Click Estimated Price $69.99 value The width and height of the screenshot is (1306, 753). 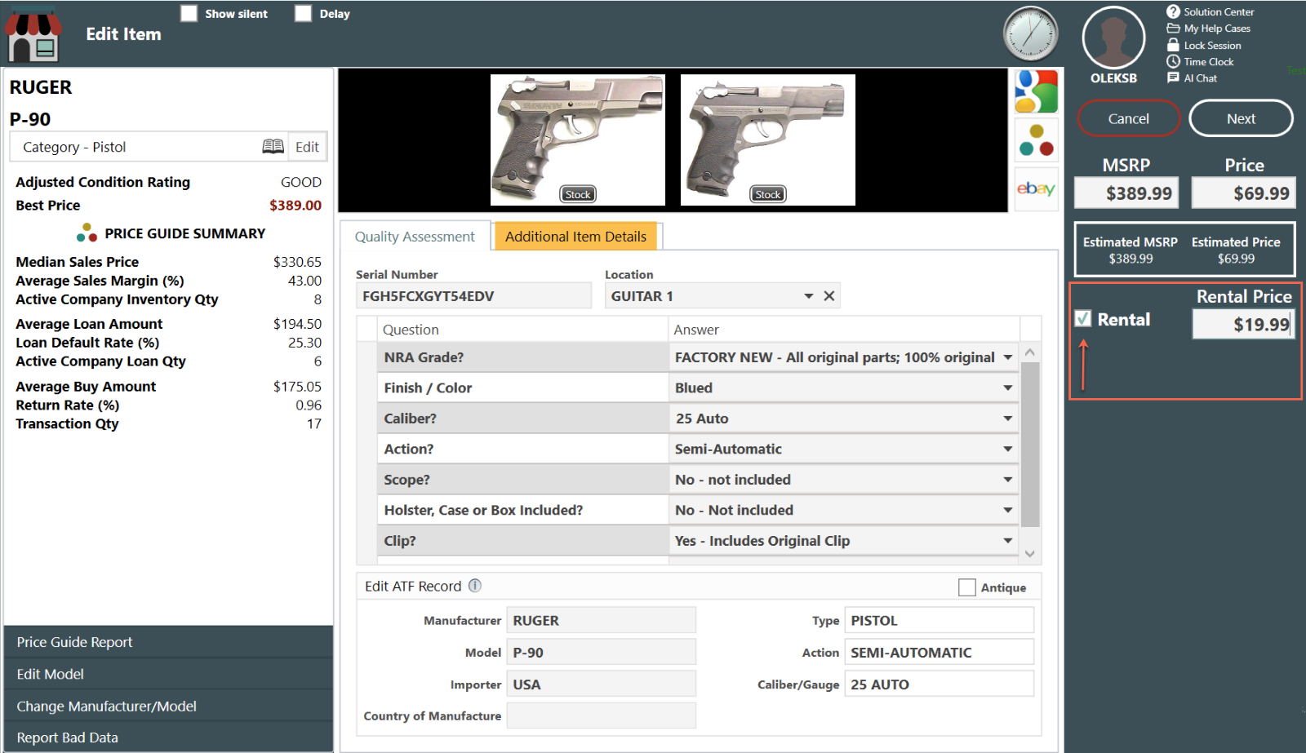(1236, 259)
